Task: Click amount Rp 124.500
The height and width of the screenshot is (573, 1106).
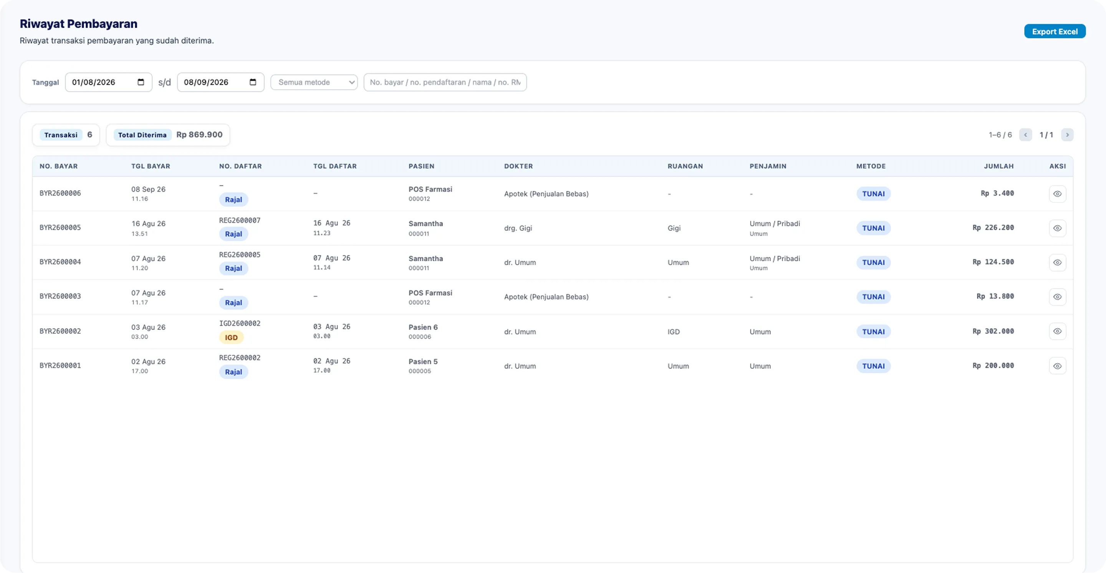Action: click(x=993, y=262)
